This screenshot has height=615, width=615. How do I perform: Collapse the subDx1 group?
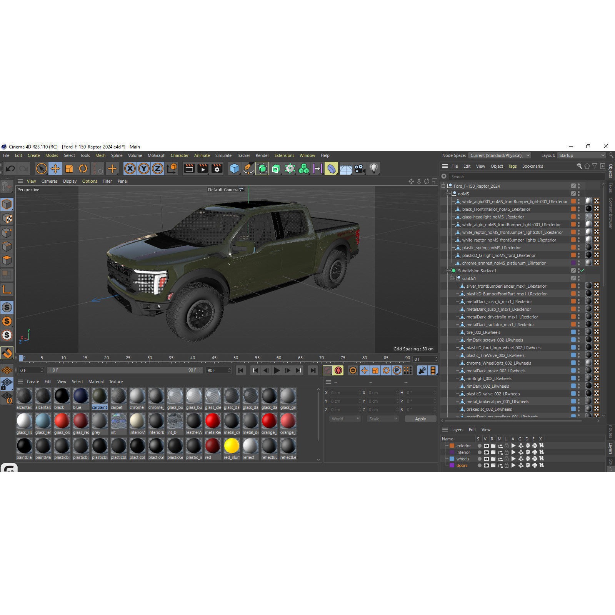pos(452,278)
